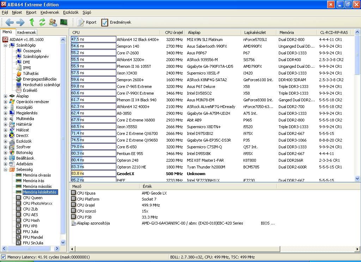Click the tree horizontal scroll right arrow
Image resolution: width=361 pixels, height=262 pixels.
57,248
